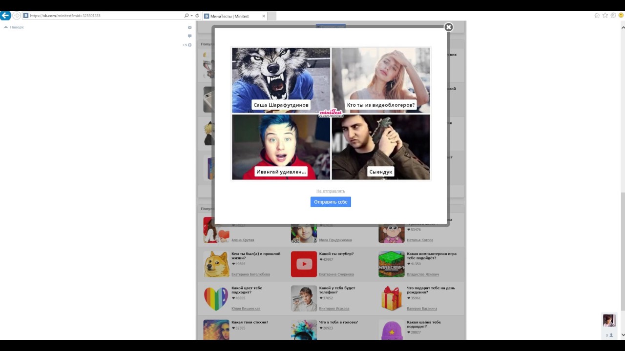Click the vk.com address bar
This screenshot has height=351, width=625.
point(105,16)
